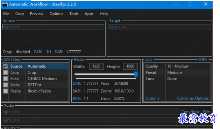Click the Error value 0.00%
Image resolution: width=220 pixels, height=129 pixels.
(x=119, y=99)
